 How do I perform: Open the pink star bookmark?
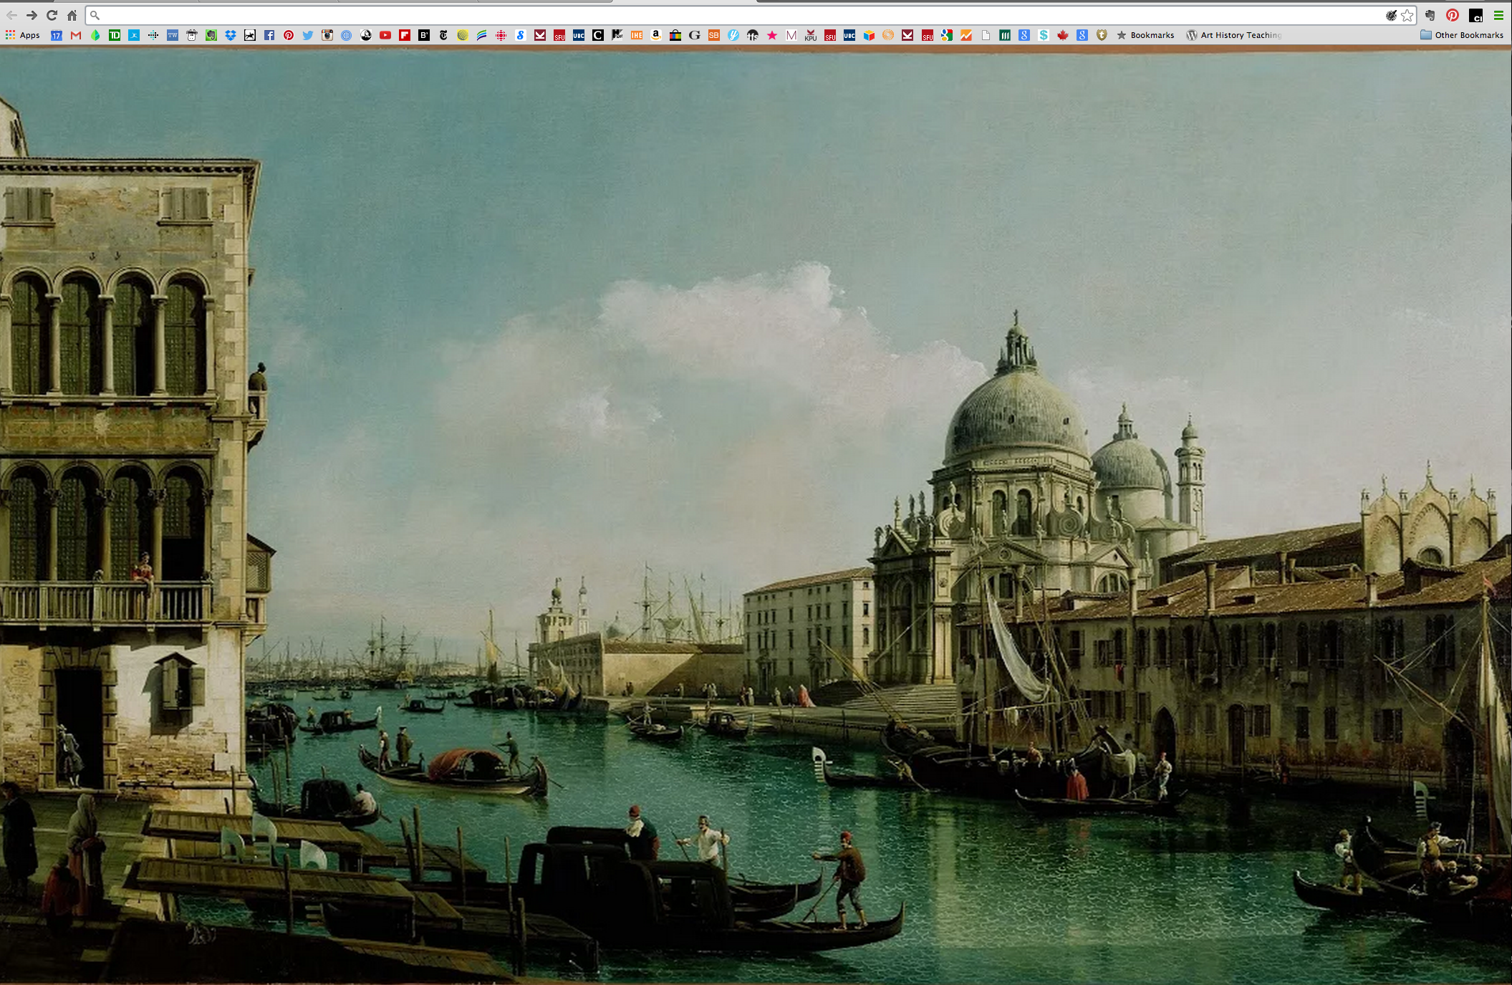[x=772, y=35]
